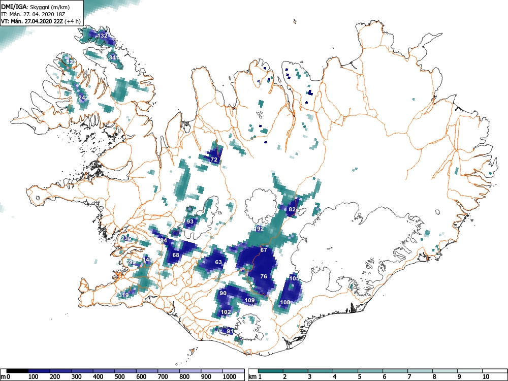
Task: Select the 236 visibility value label
Action: click(x=126, y=238)
